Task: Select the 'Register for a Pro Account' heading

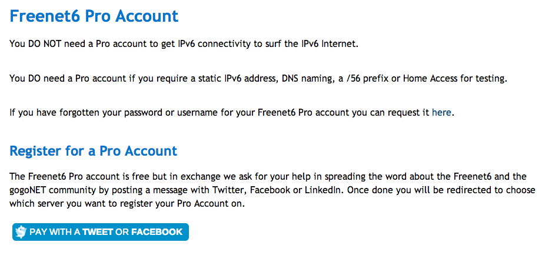Action: pos(94,151)
